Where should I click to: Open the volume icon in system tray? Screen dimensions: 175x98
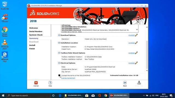(x=153, y=96)
